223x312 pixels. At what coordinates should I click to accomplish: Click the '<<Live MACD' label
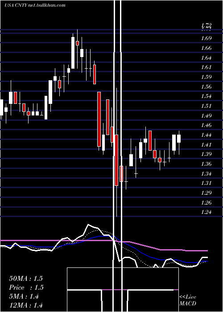[188, 300]
